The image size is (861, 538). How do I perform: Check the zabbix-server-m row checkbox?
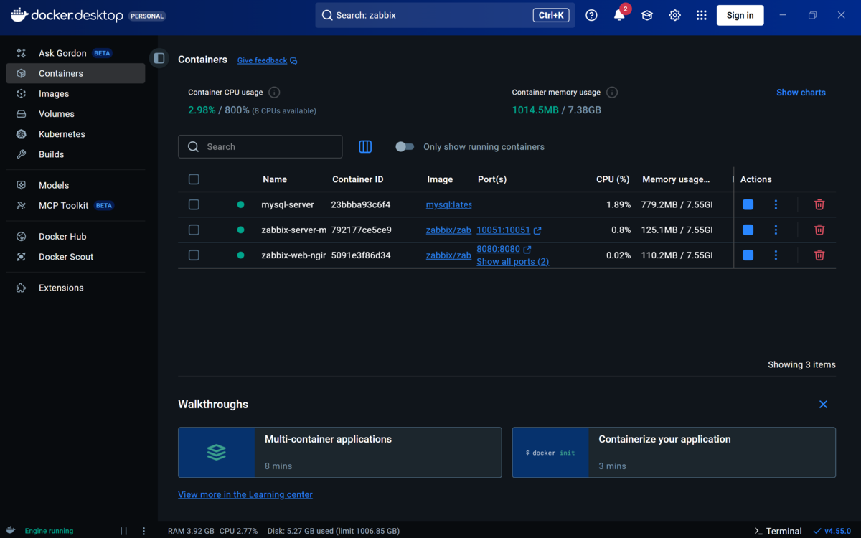194,230
